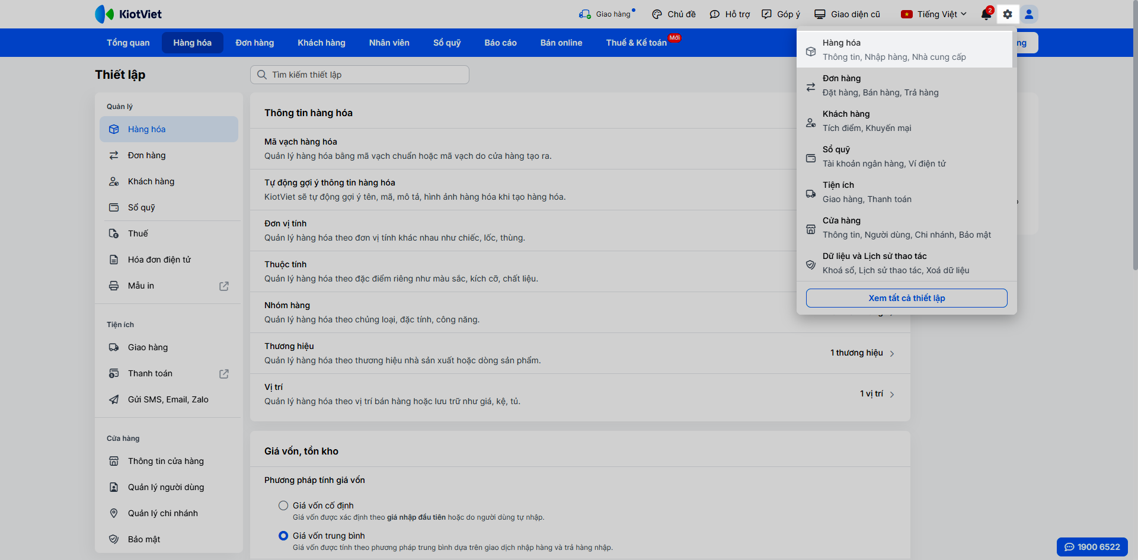Click the page vertical scrollbar
The width and height of the screenshot is (1138, 560).
tap(1135, 136)
